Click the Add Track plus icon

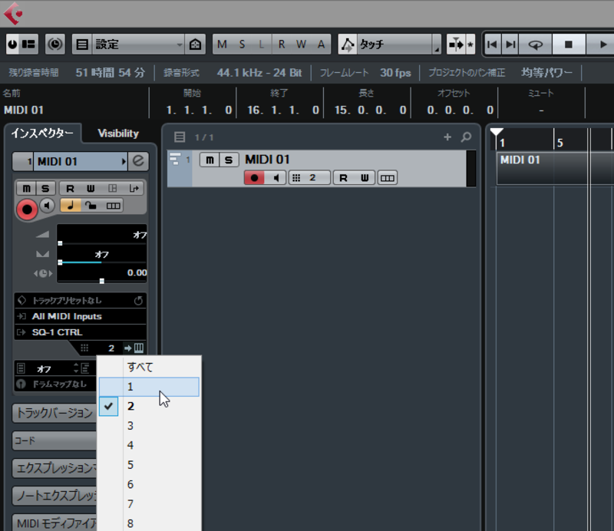447,137
